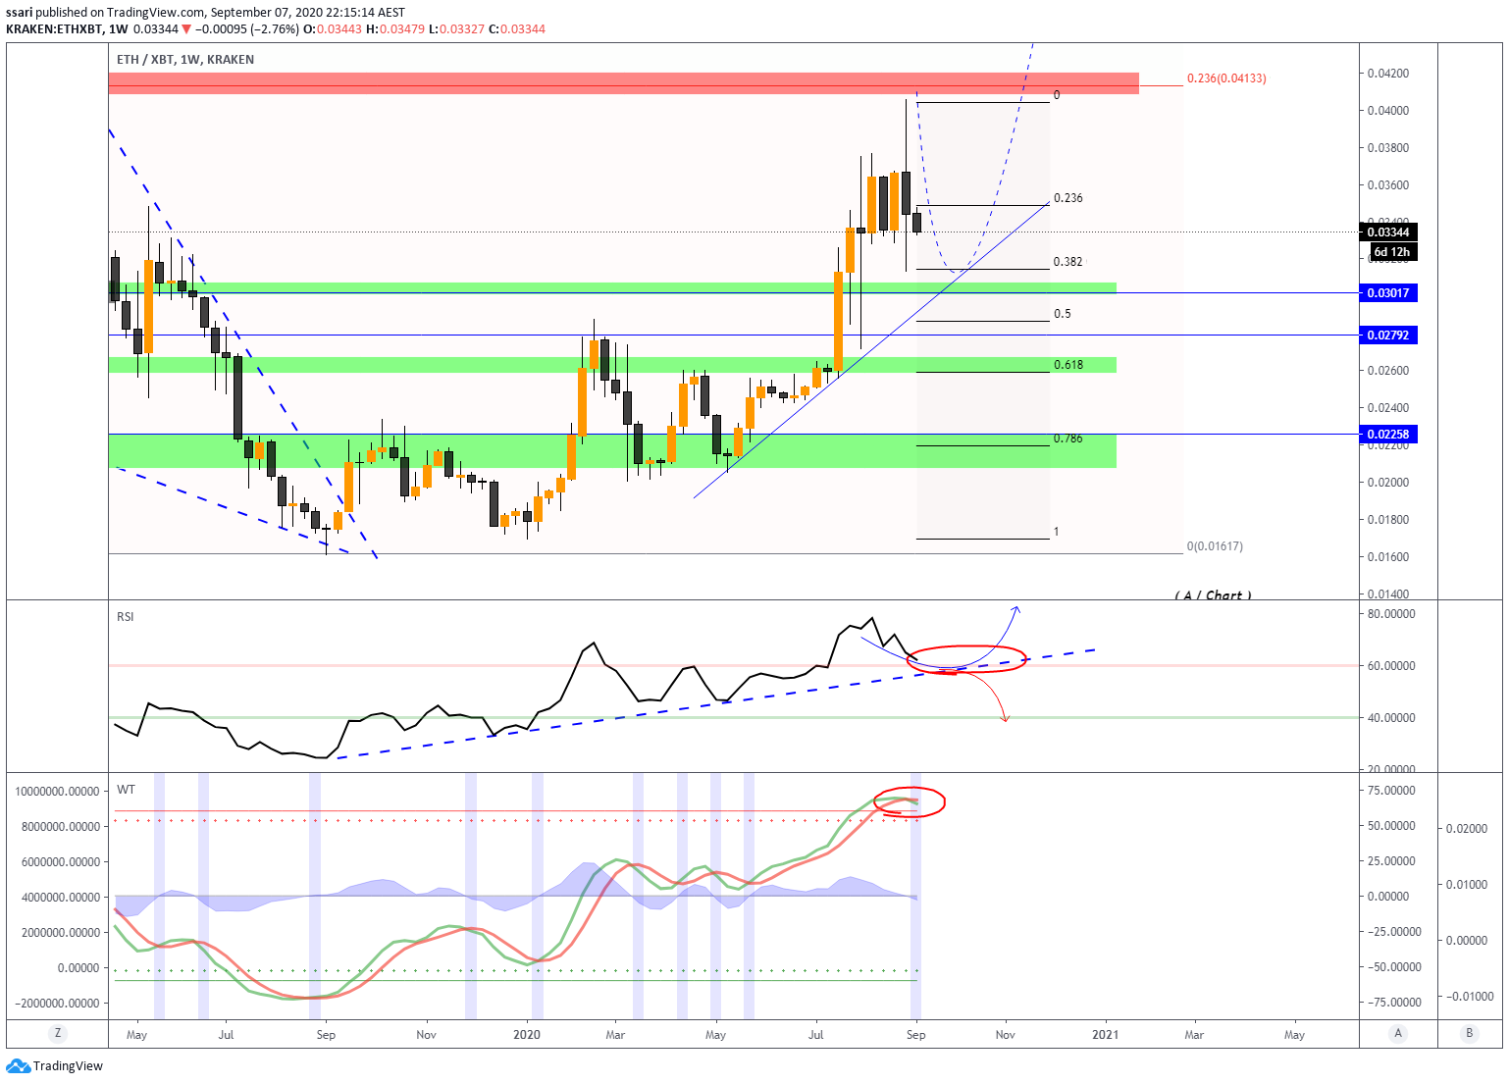The width and height of the screenshot is (1509, 1084).
Task: Click the 0(0.01617) fib label
Action: (x=1215, y=546)
